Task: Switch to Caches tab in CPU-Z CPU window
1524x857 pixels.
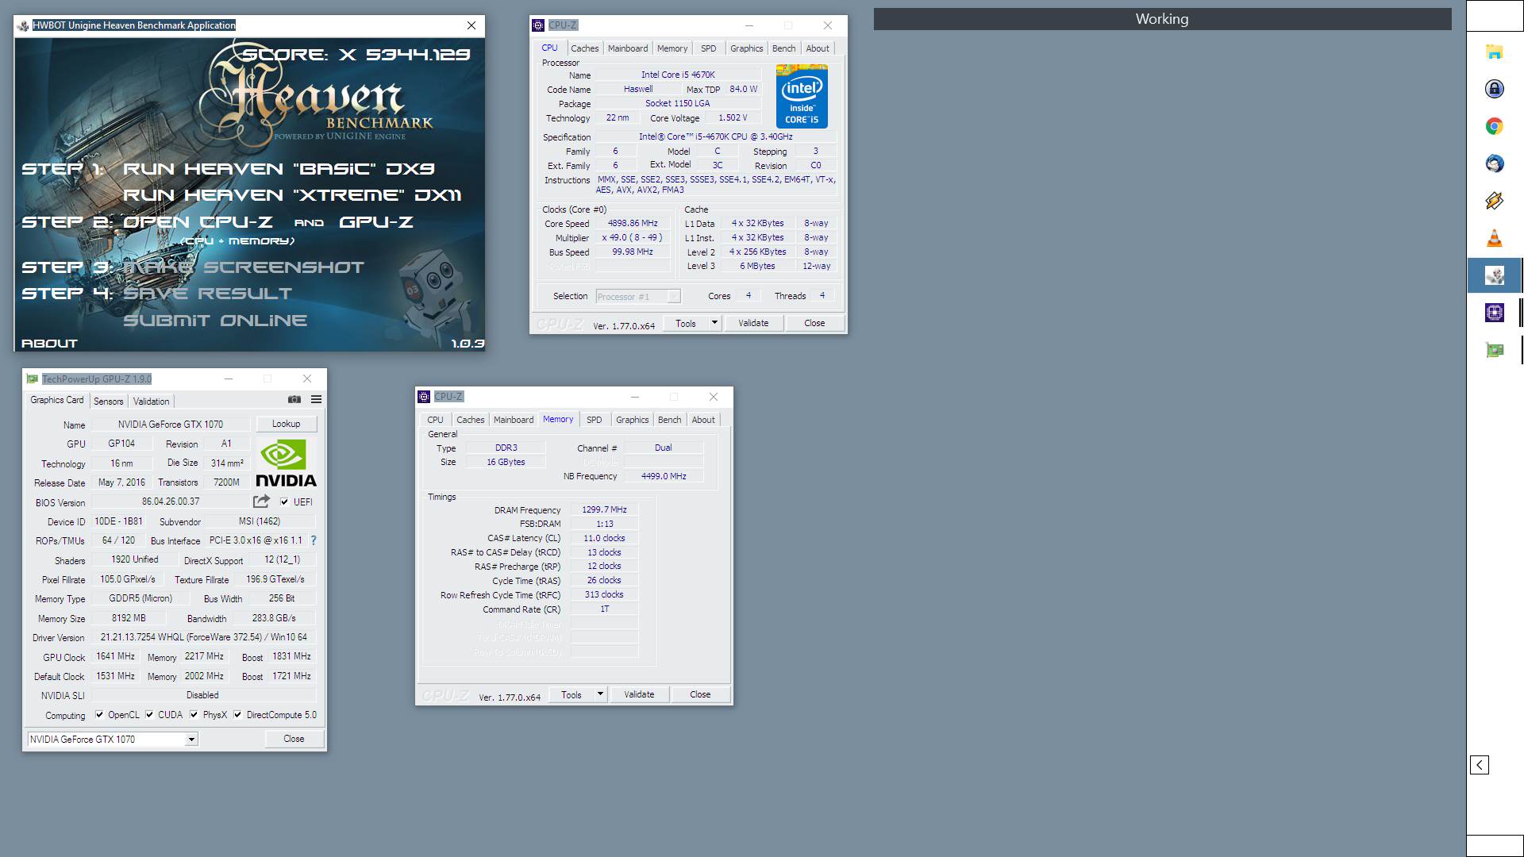Action: coord(584,48)
